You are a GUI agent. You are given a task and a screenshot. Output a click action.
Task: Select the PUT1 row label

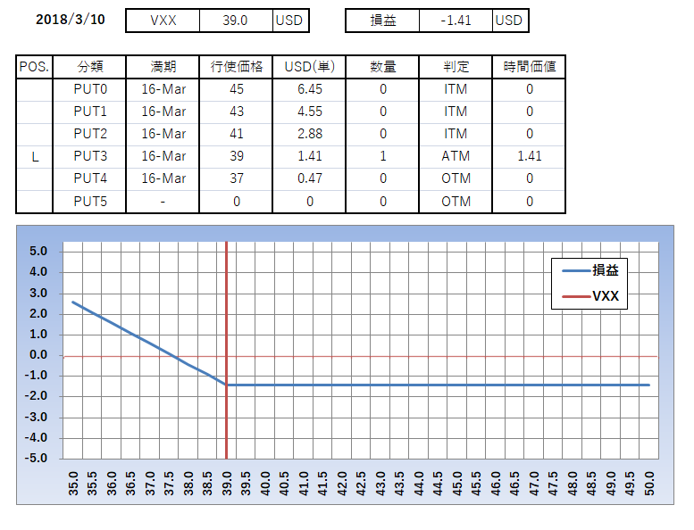pyautogui.click(x=90, y=112)
